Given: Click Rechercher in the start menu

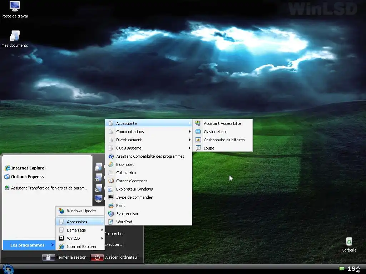Looking at the screenshot, I should click(x=114, y=234).
